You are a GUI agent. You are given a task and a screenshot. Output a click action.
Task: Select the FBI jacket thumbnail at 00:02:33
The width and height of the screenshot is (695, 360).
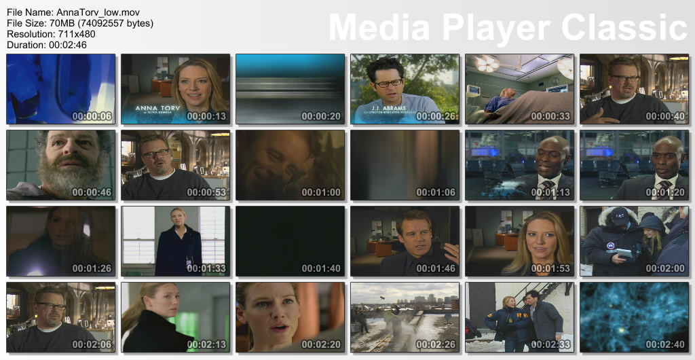point(519,317)
